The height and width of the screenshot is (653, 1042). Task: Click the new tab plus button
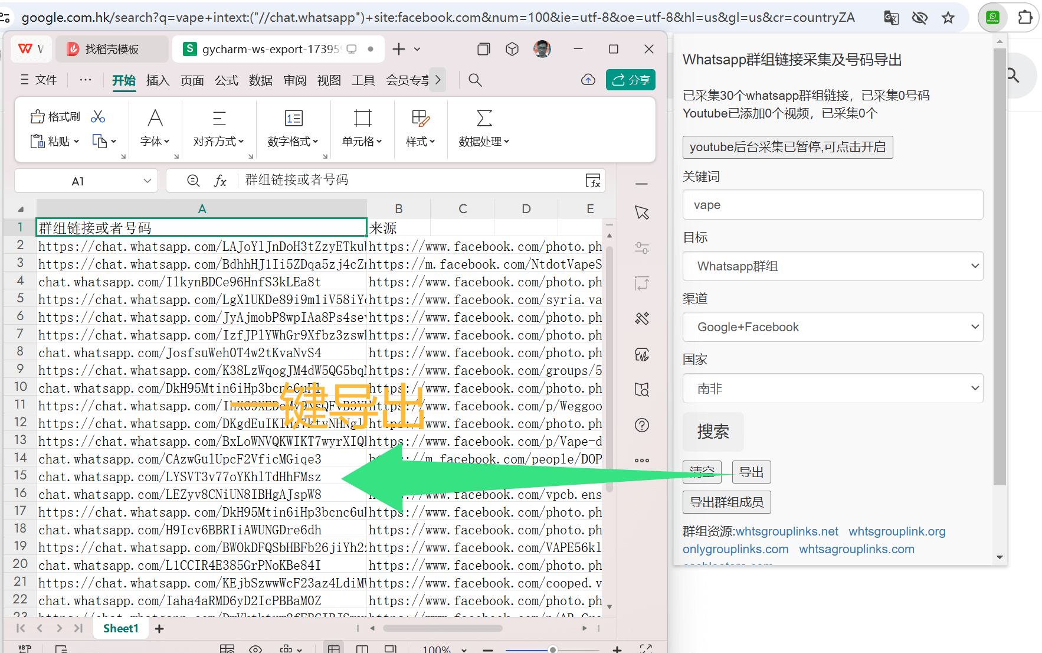(399, 49)
